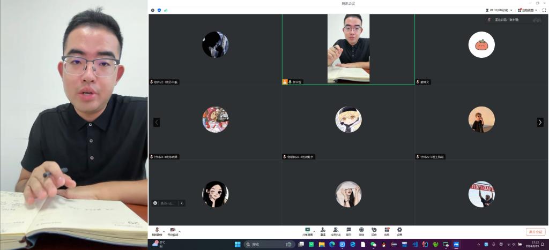Open the meeting Settings gear
This screenshot has height=250, width=549.
[399, 231]
